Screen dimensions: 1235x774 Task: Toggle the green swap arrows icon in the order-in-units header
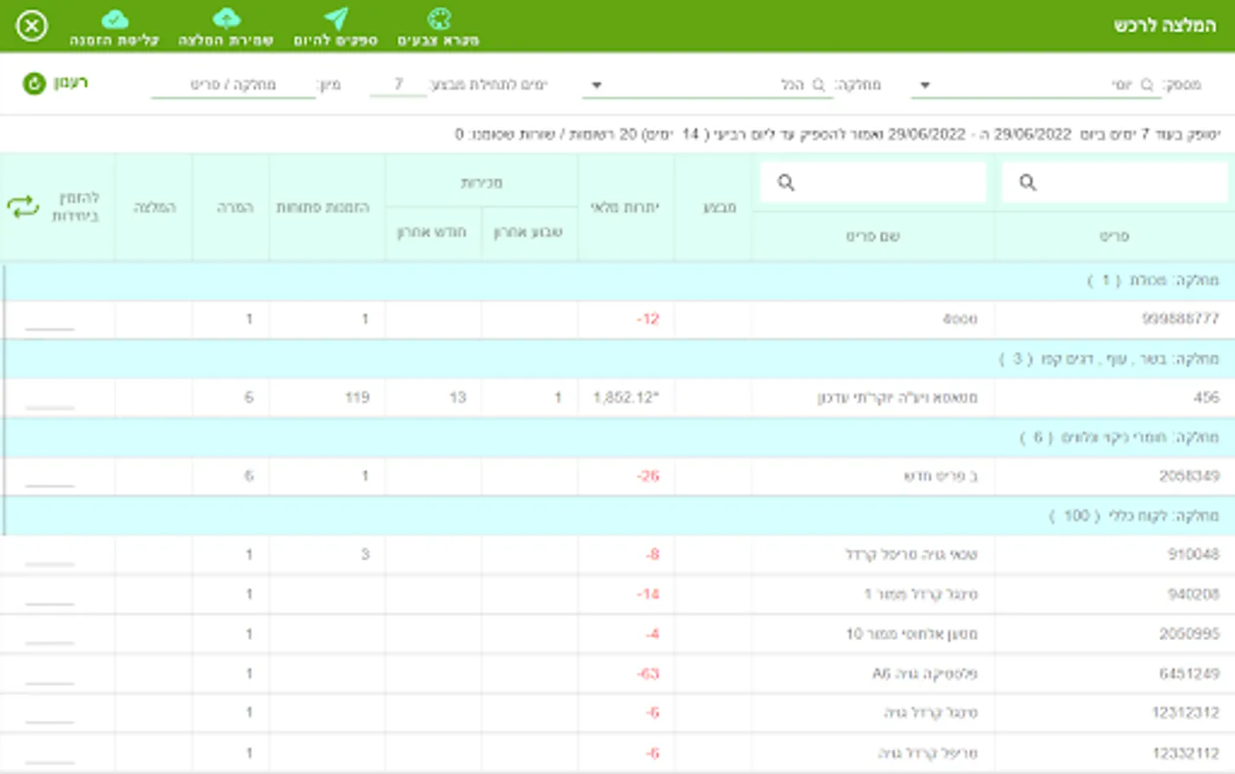(x=23, y=206)
